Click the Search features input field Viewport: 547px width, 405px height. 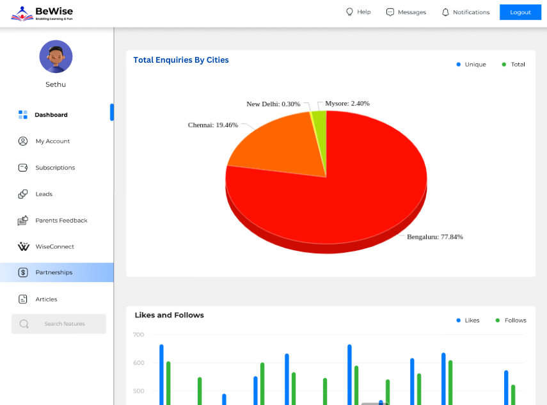58,324
